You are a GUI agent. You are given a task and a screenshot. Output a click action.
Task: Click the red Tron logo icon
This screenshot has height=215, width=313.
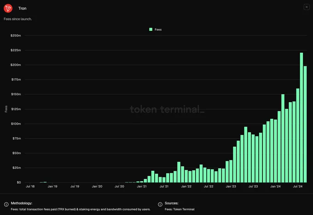(x=8, y=8)
